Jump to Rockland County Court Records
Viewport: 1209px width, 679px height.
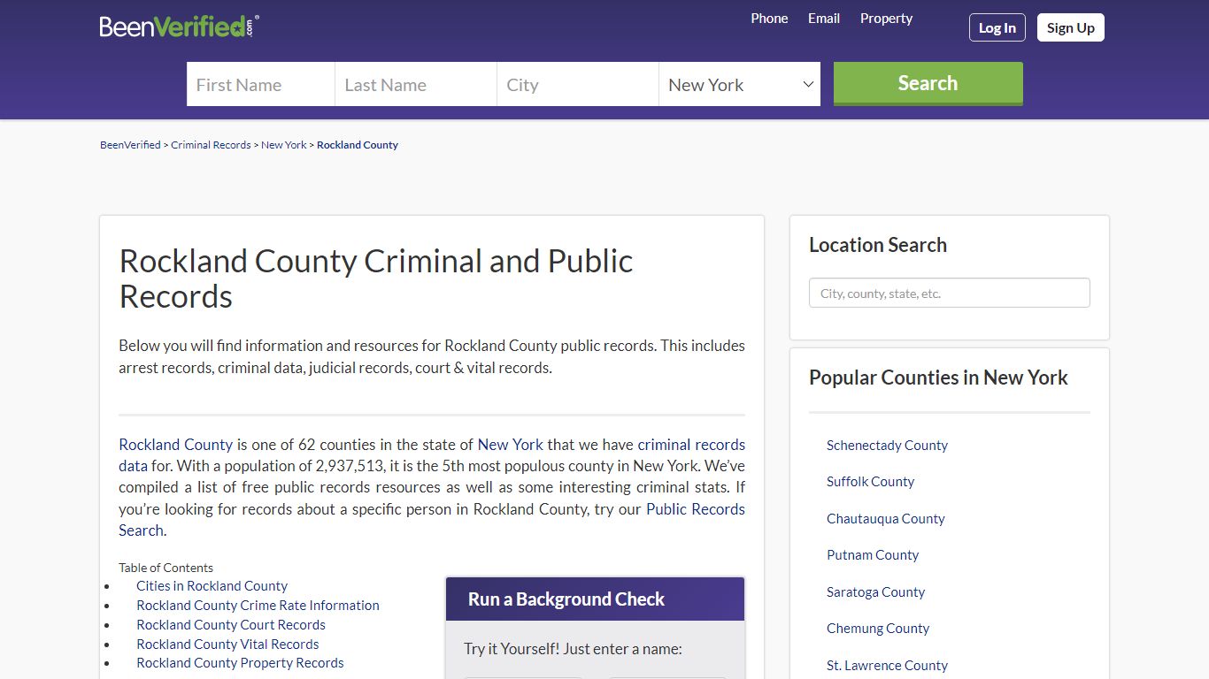(x=231, y=625)
